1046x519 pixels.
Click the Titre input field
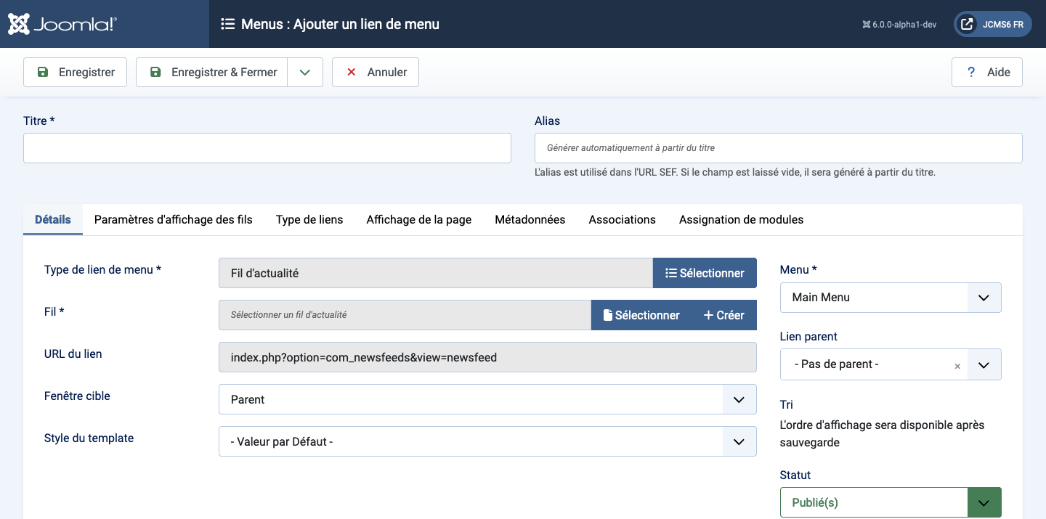267,148
